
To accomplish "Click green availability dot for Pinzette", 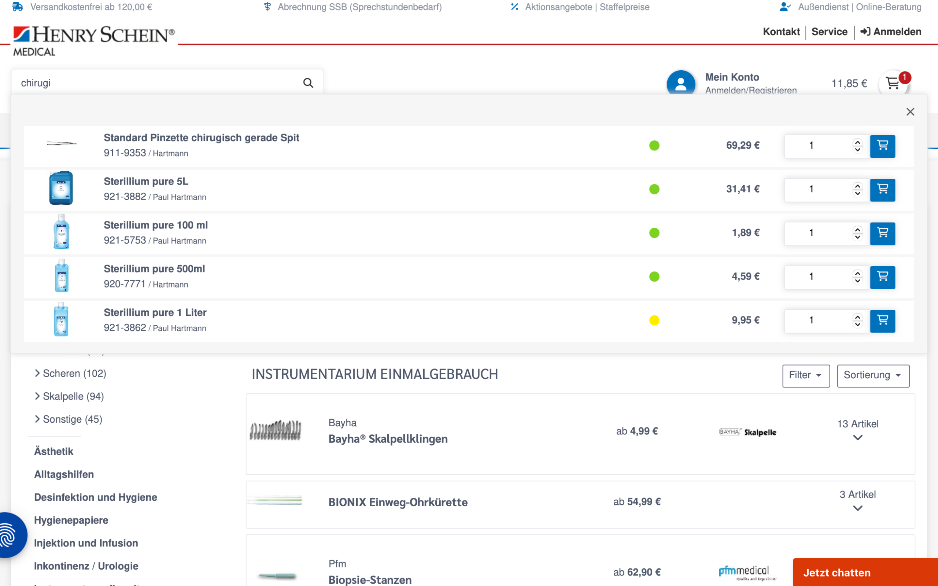I will [x=654, y=146].
